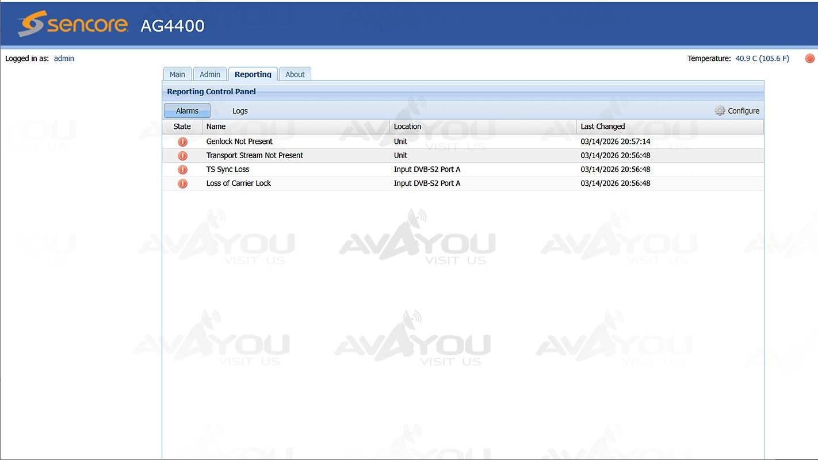Click the red status indicator beside temperature
Image resolution: width=818 pixels, height=460 pixels.
(810, 59)
